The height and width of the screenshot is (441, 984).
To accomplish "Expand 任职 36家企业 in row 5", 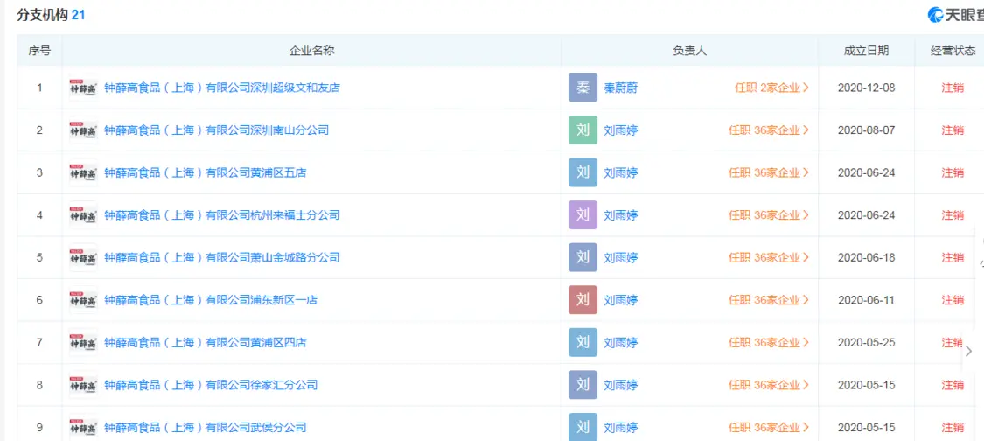I will click(769, 257).
